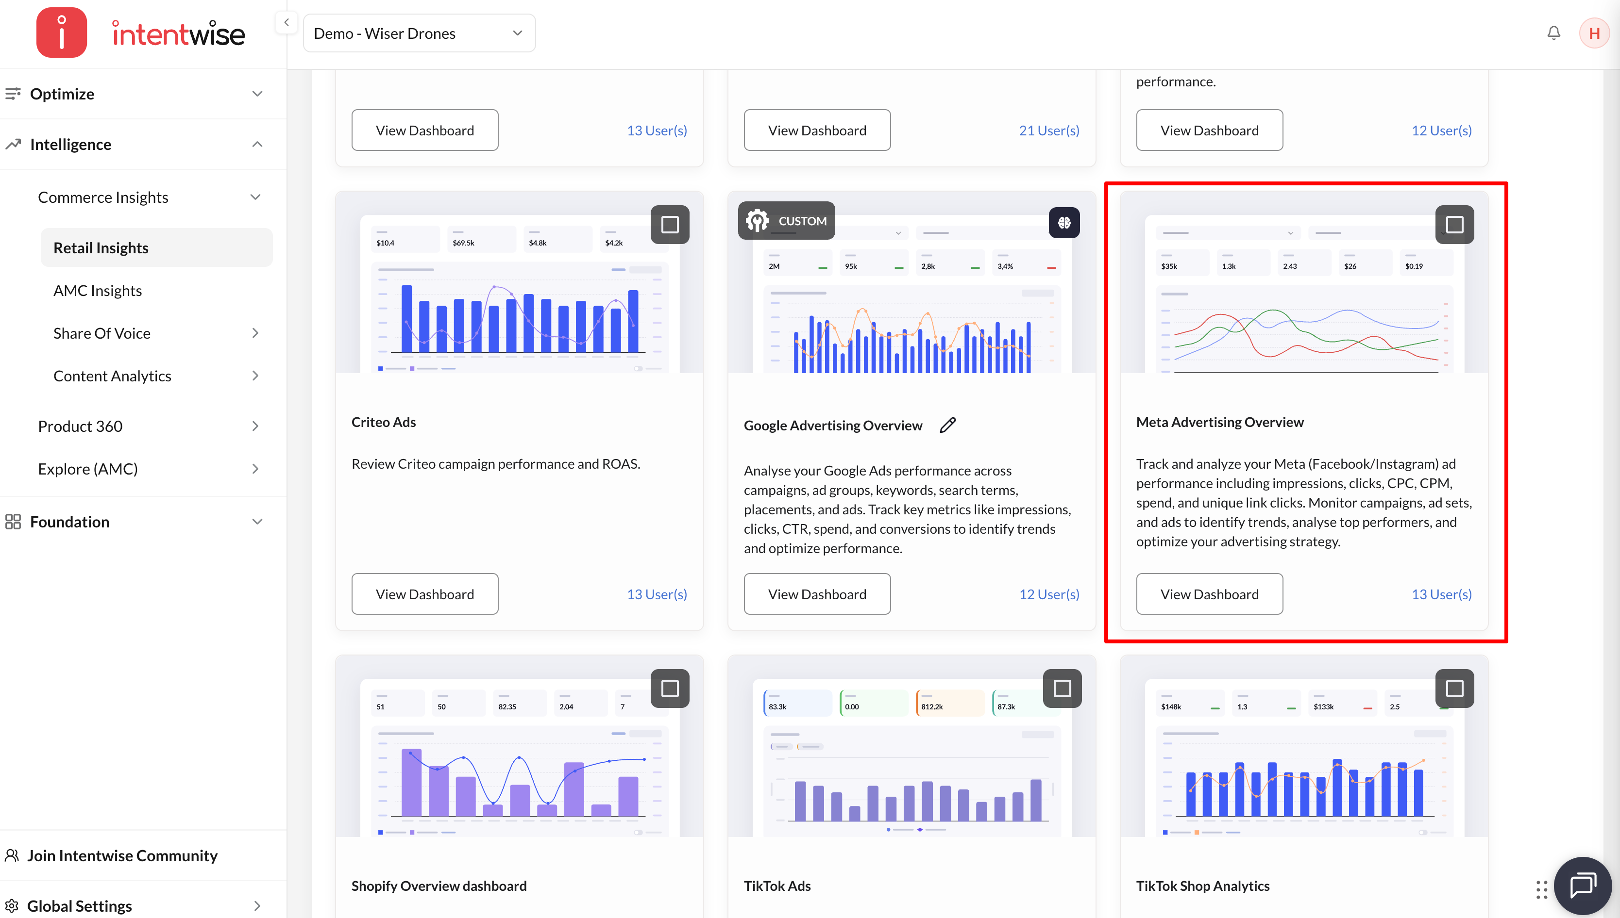Select the Meta Advertising Overview checkbox
Image resolution: width=1620 pixels, height=918 pixels.
pyautogui.click(x=1455, y=225)
